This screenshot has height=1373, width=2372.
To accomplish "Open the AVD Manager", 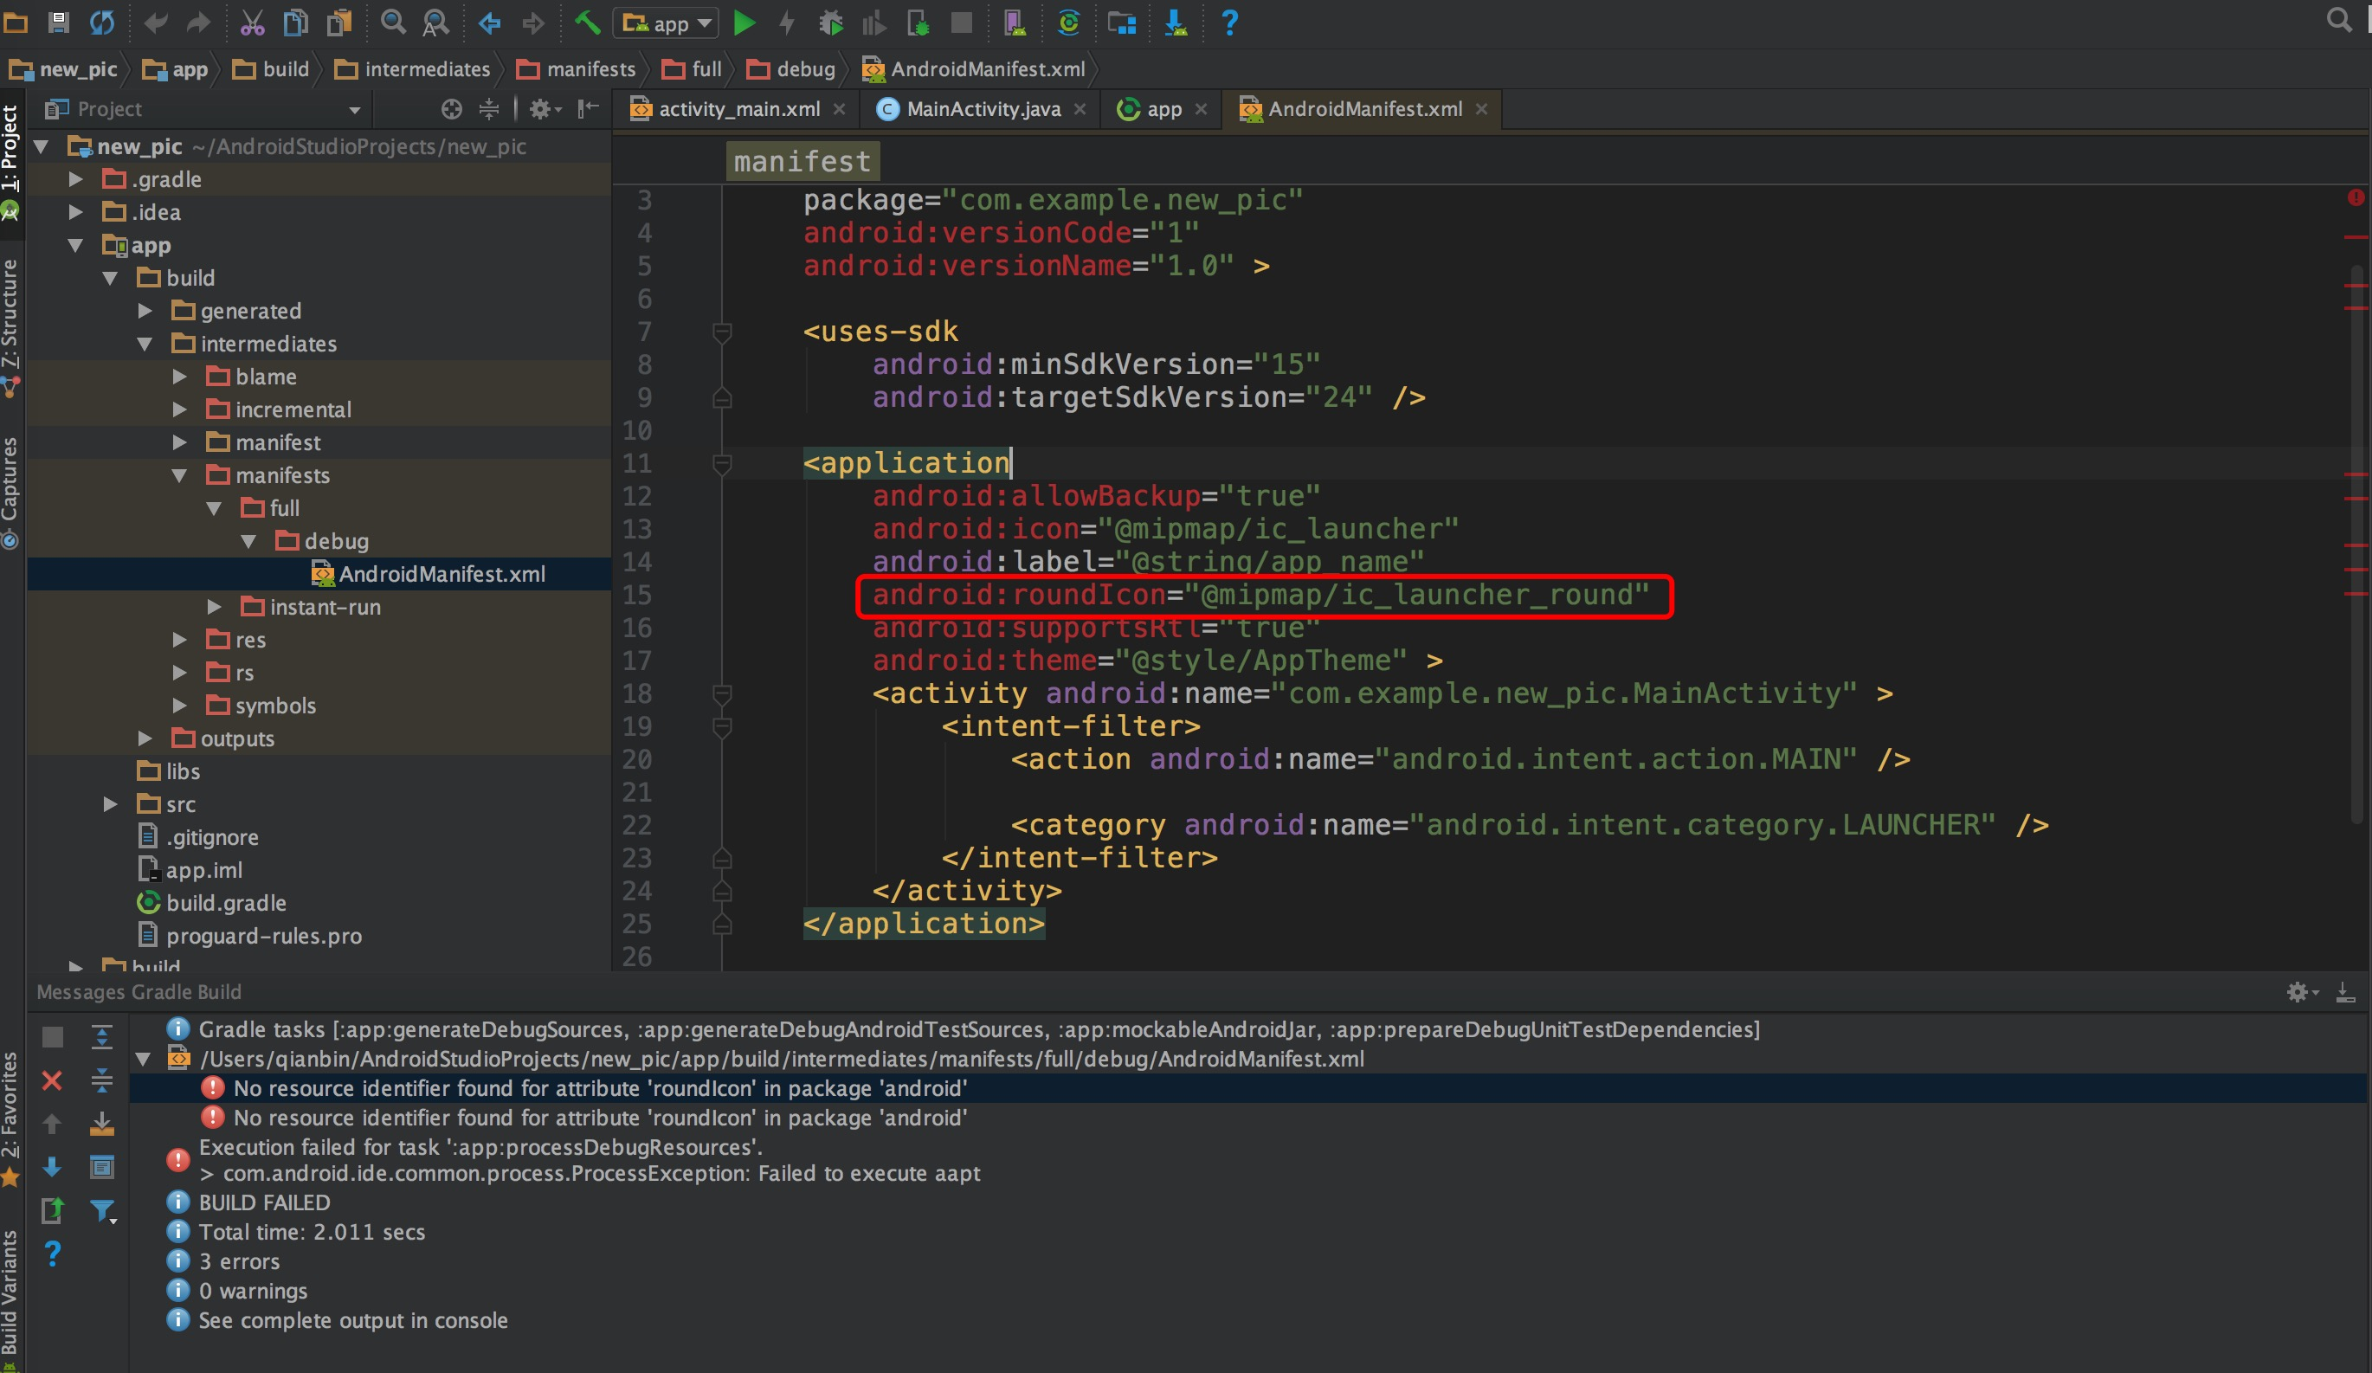I will point(1015,23).
